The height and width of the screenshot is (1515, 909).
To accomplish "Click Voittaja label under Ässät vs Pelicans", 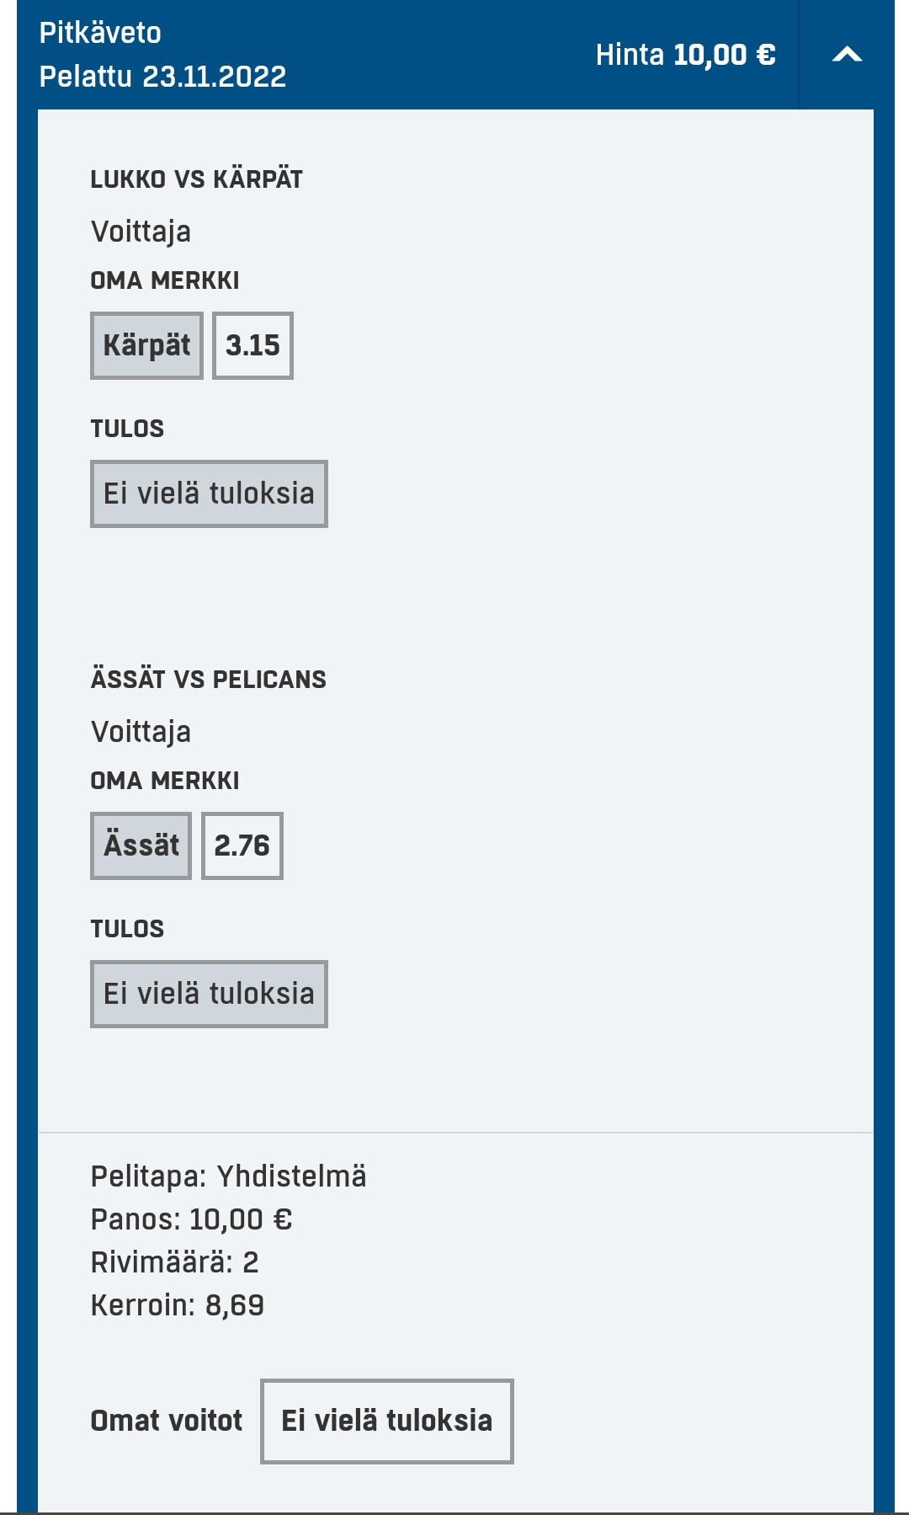I will [141, 732].
